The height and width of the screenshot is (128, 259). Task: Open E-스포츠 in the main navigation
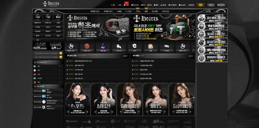tap(128, 11)
